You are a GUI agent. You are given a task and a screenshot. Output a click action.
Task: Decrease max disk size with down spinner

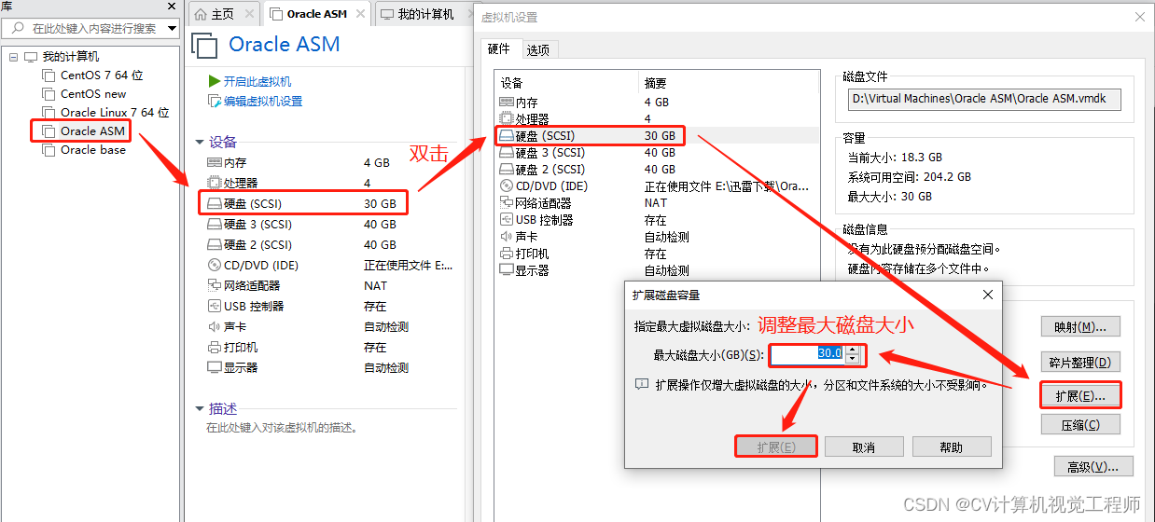(852, 359)
